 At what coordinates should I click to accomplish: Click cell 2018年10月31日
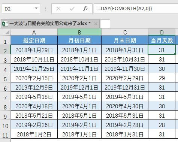point(125,59)
